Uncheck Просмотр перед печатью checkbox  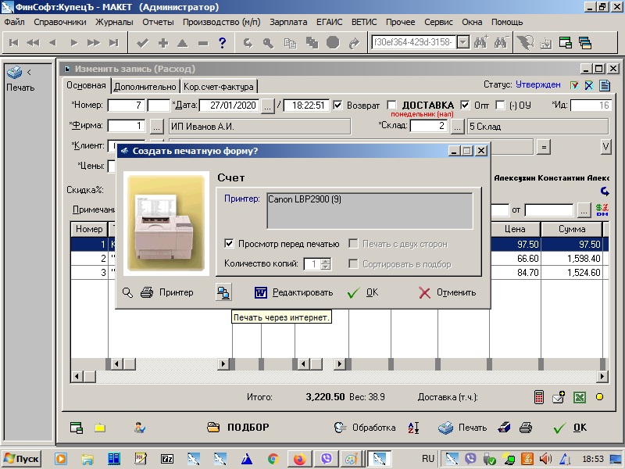click(x=230, y=244)
